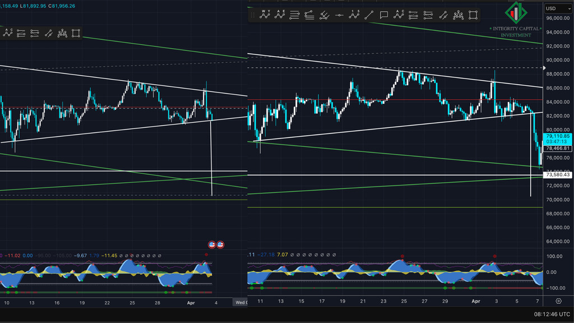Select the WXY Elliott double combo wave tool

click(265, 15)
